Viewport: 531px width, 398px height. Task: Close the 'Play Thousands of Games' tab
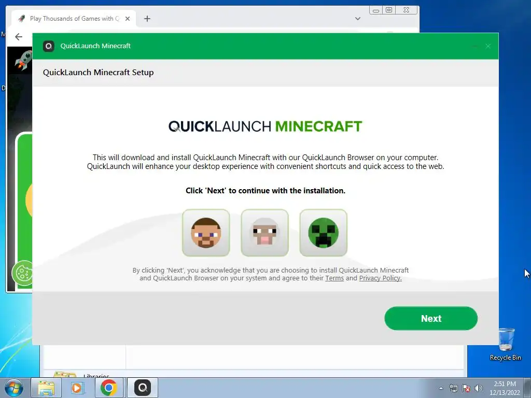pyautogui.click(x=128, y=19)
